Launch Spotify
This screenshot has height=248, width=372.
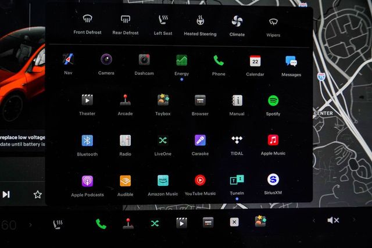pos(273,105)
